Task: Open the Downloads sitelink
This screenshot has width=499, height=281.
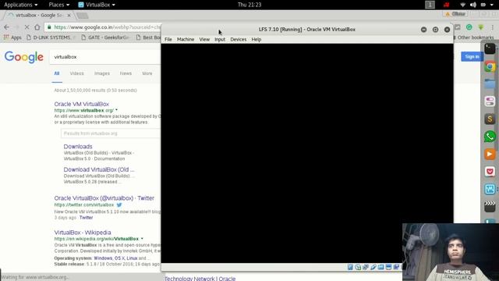Action: [x=78, y=147]
